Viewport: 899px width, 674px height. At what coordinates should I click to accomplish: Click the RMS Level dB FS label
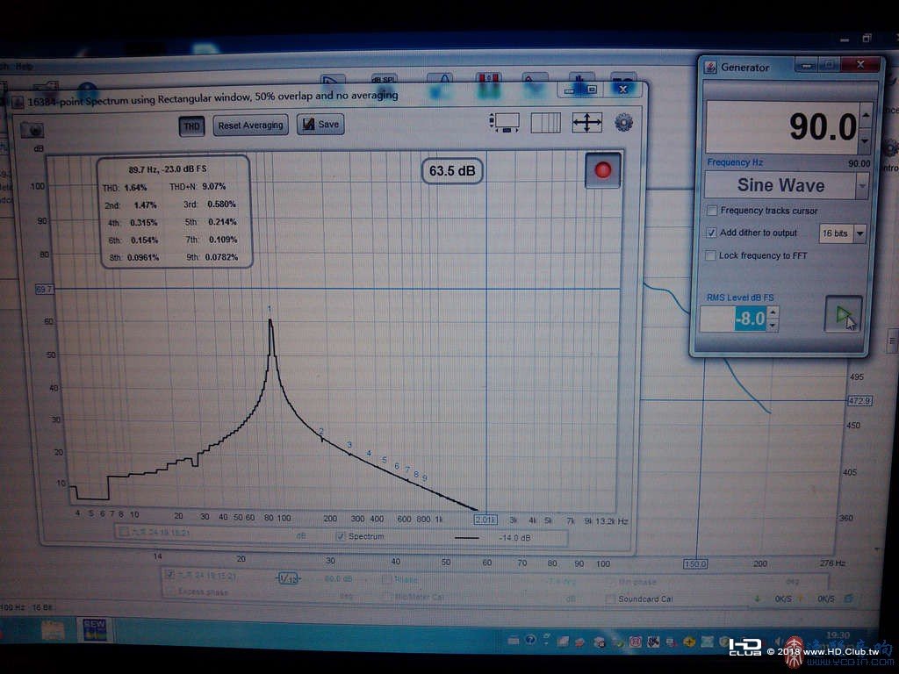[739, 298]
